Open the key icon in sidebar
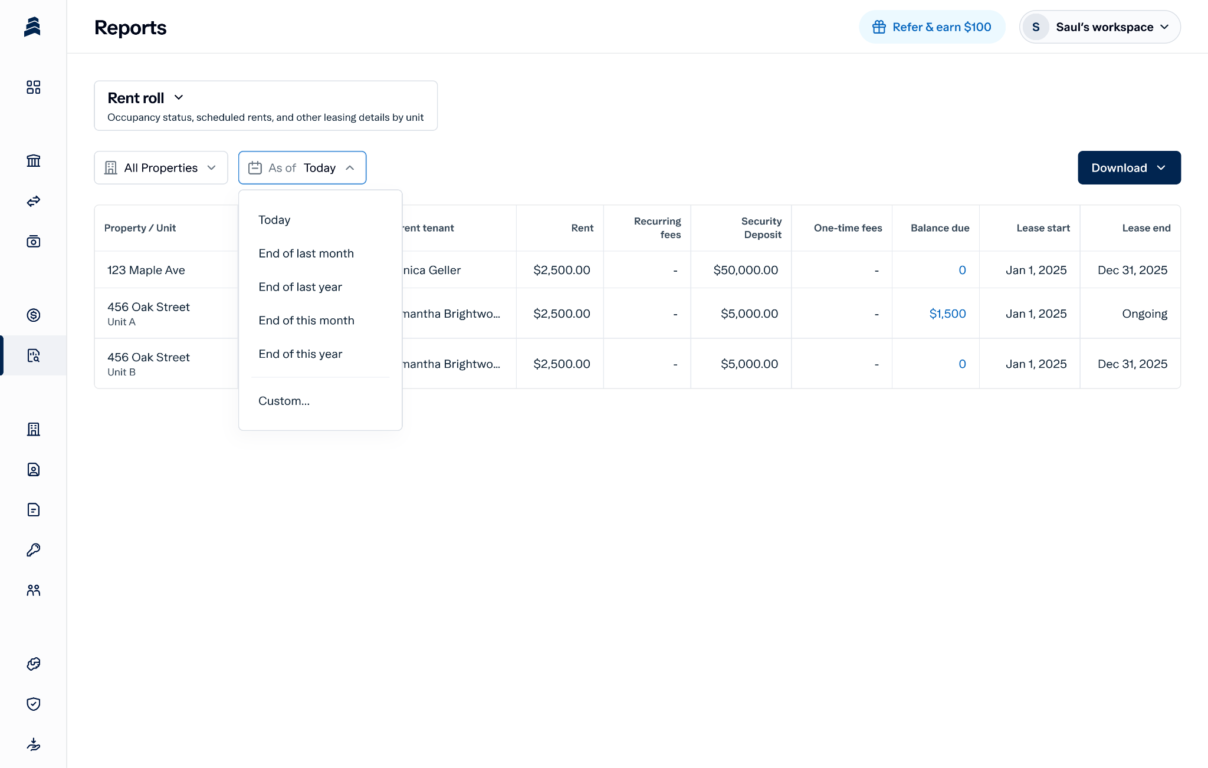 (x=34, y=550)
